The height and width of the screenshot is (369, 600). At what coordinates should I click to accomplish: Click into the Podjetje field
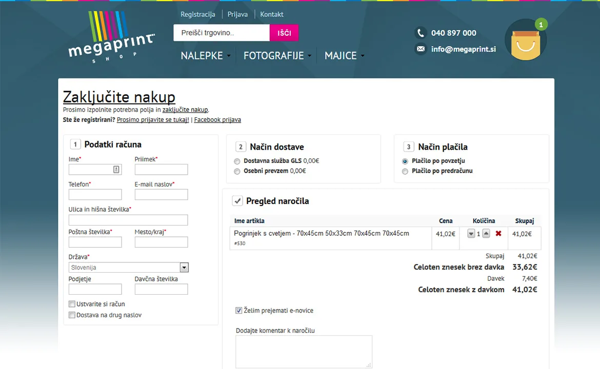[95, 289]
